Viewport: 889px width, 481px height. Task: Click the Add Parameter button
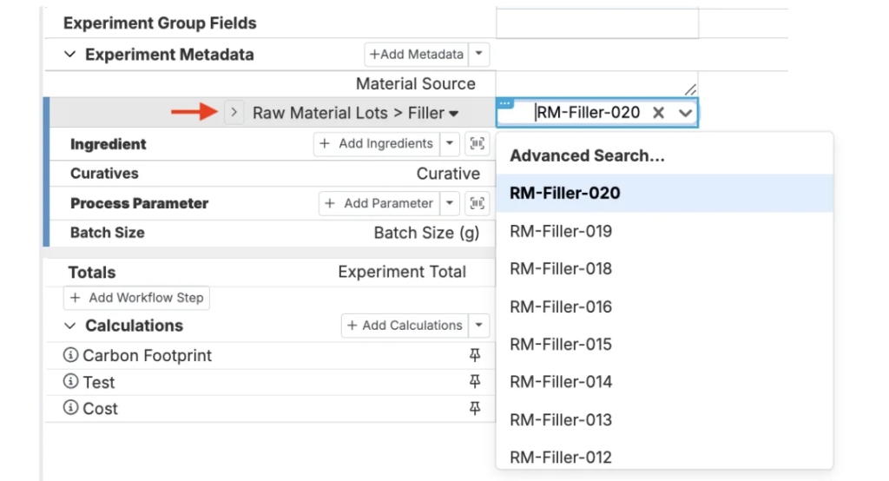[x=379, y=203]
